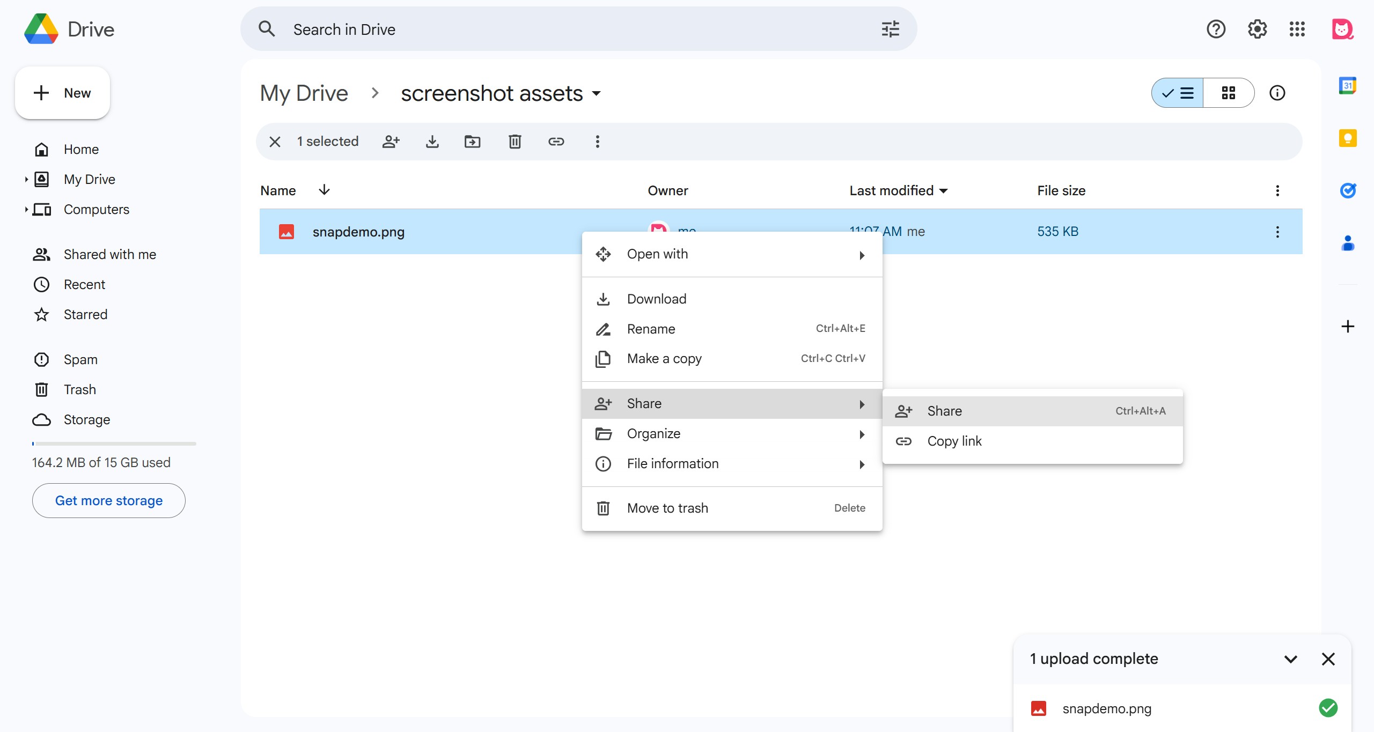Go to My Drive breadcrumb
1374x732 pixels.
click(x=304, y=93)
